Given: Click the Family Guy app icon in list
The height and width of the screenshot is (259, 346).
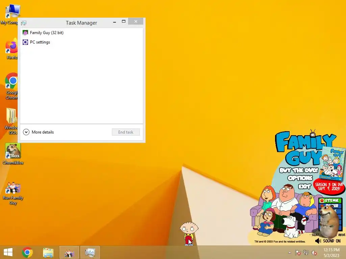Looking at the screenshot, I should [25, 33].
